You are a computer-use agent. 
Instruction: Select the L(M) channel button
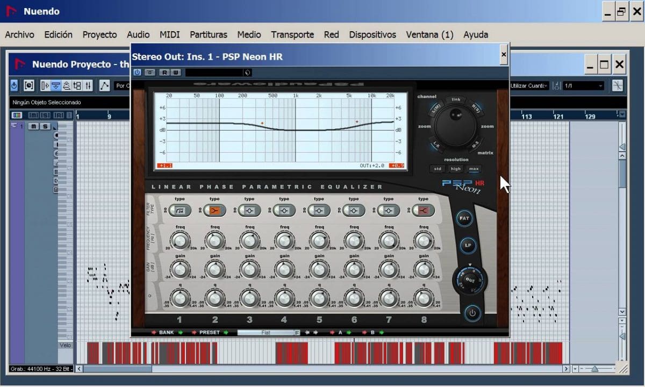(x=435, y=109)
